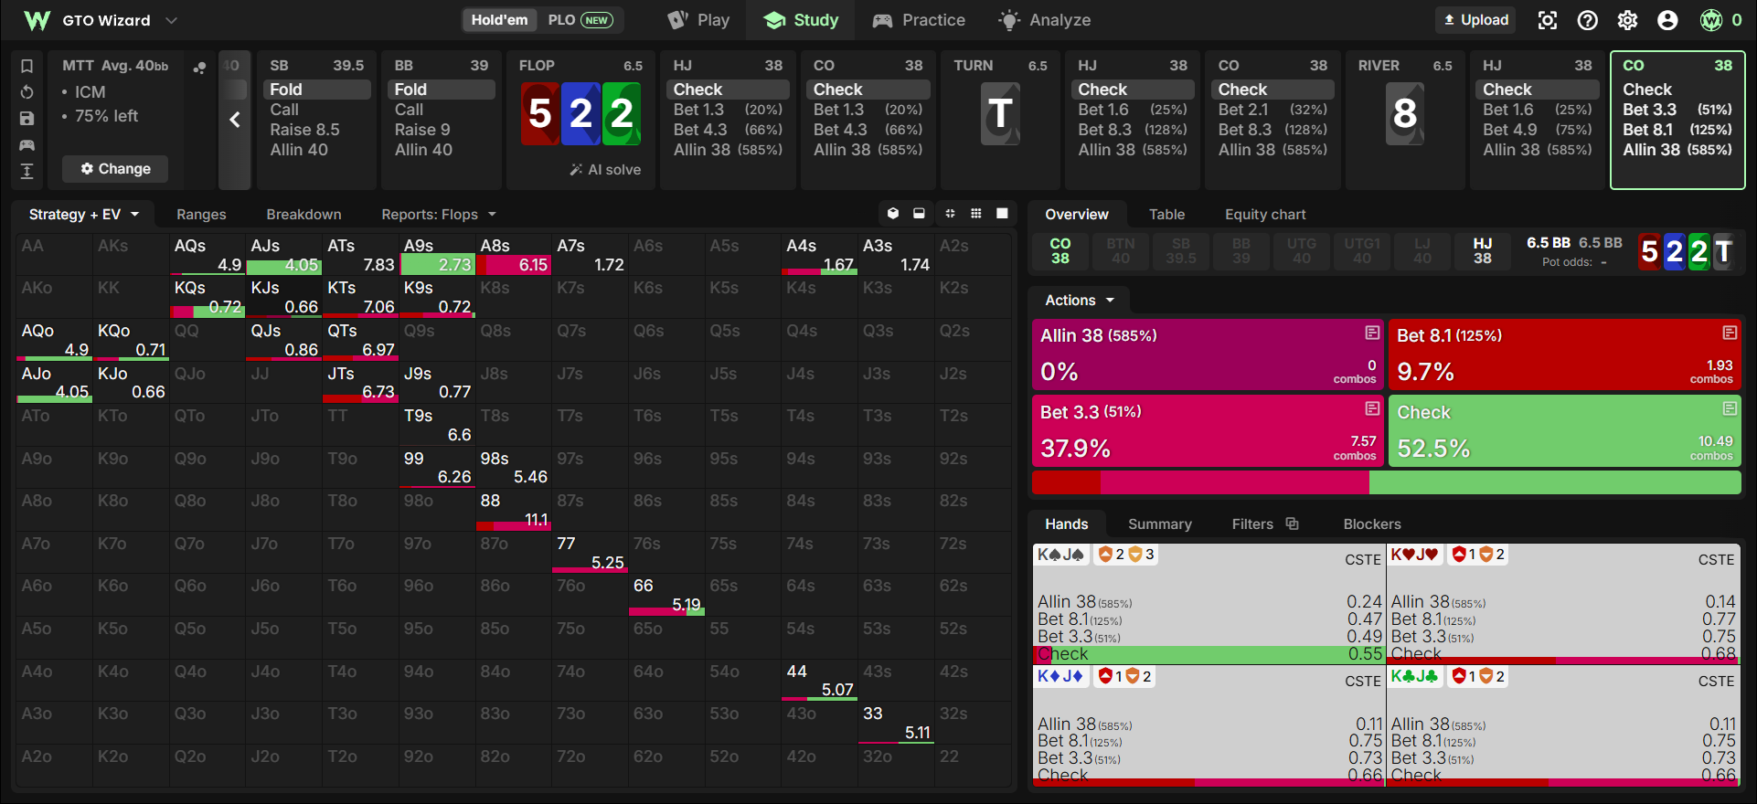
Task: Open the settings gear in top bar
Action: click(1628, 20)
